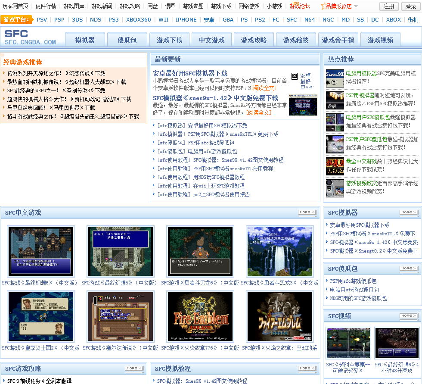Click the 游戏视频欣赏 camera thumbnail
The height and width of the screenshot is (384, 422).
(x=335, y=188)
